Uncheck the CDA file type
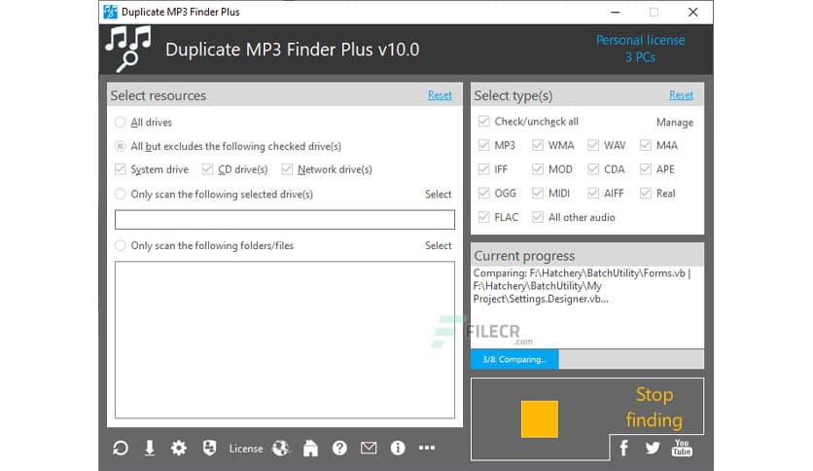Image resolution: width=813 pixels, height=471 pixels. click(x=593, y=169)
